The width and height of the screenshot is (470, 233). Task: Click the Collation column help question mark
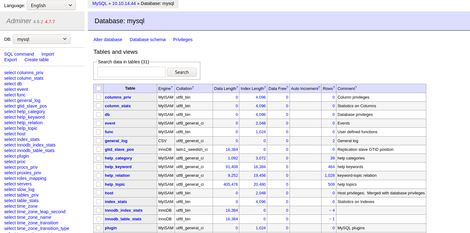(193, 87)
